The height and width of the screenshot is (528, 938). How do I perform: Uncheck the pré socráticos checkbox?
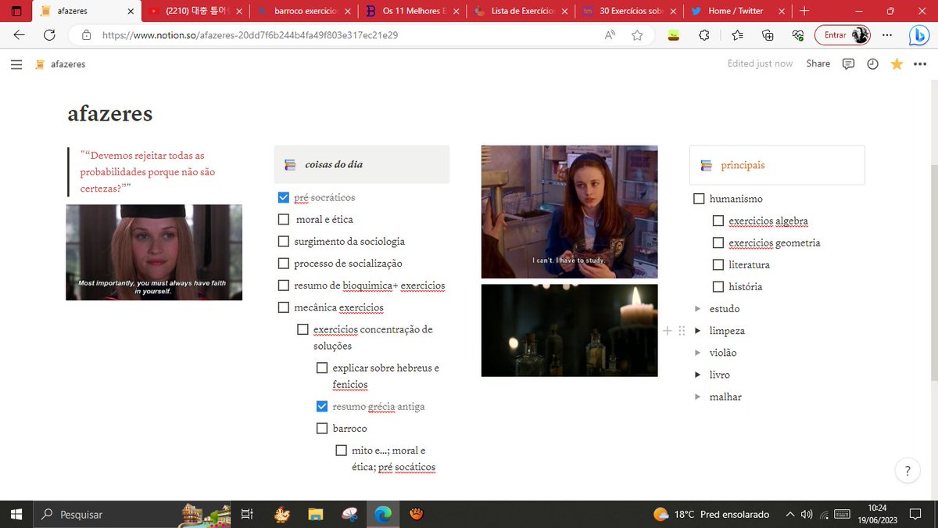[x=284, y=198]
